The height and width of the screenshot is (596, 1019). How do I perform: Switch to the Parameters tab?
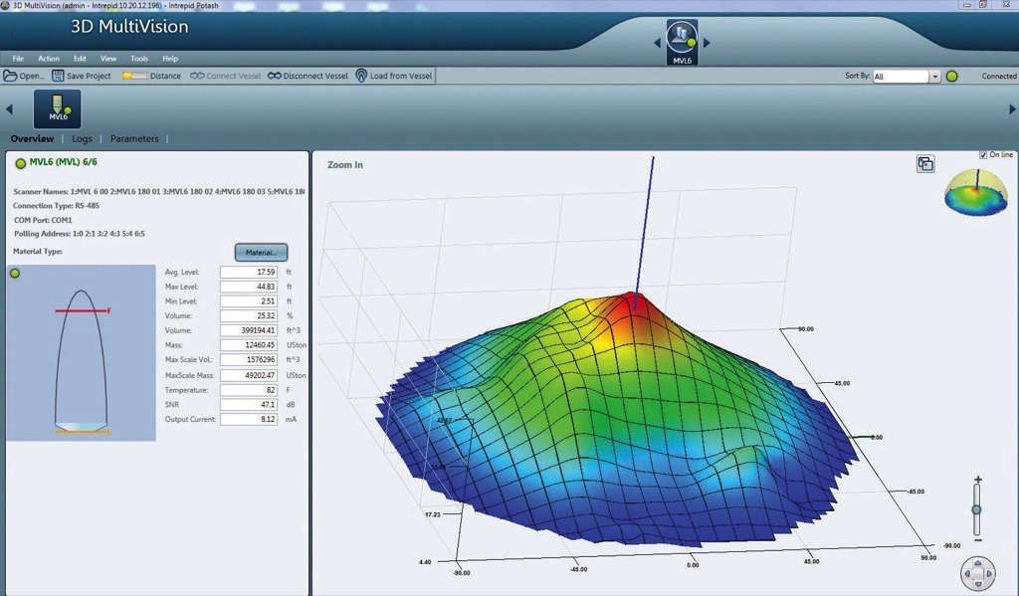click(134, 138)
